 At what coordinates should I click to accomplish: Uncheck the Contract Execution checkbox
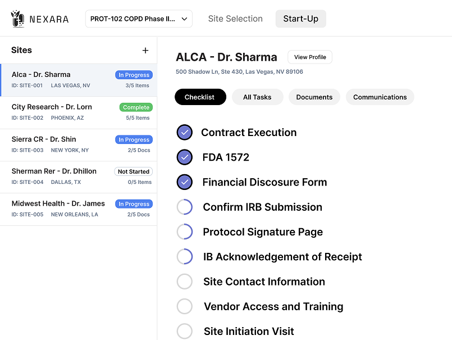coord(185,133)
